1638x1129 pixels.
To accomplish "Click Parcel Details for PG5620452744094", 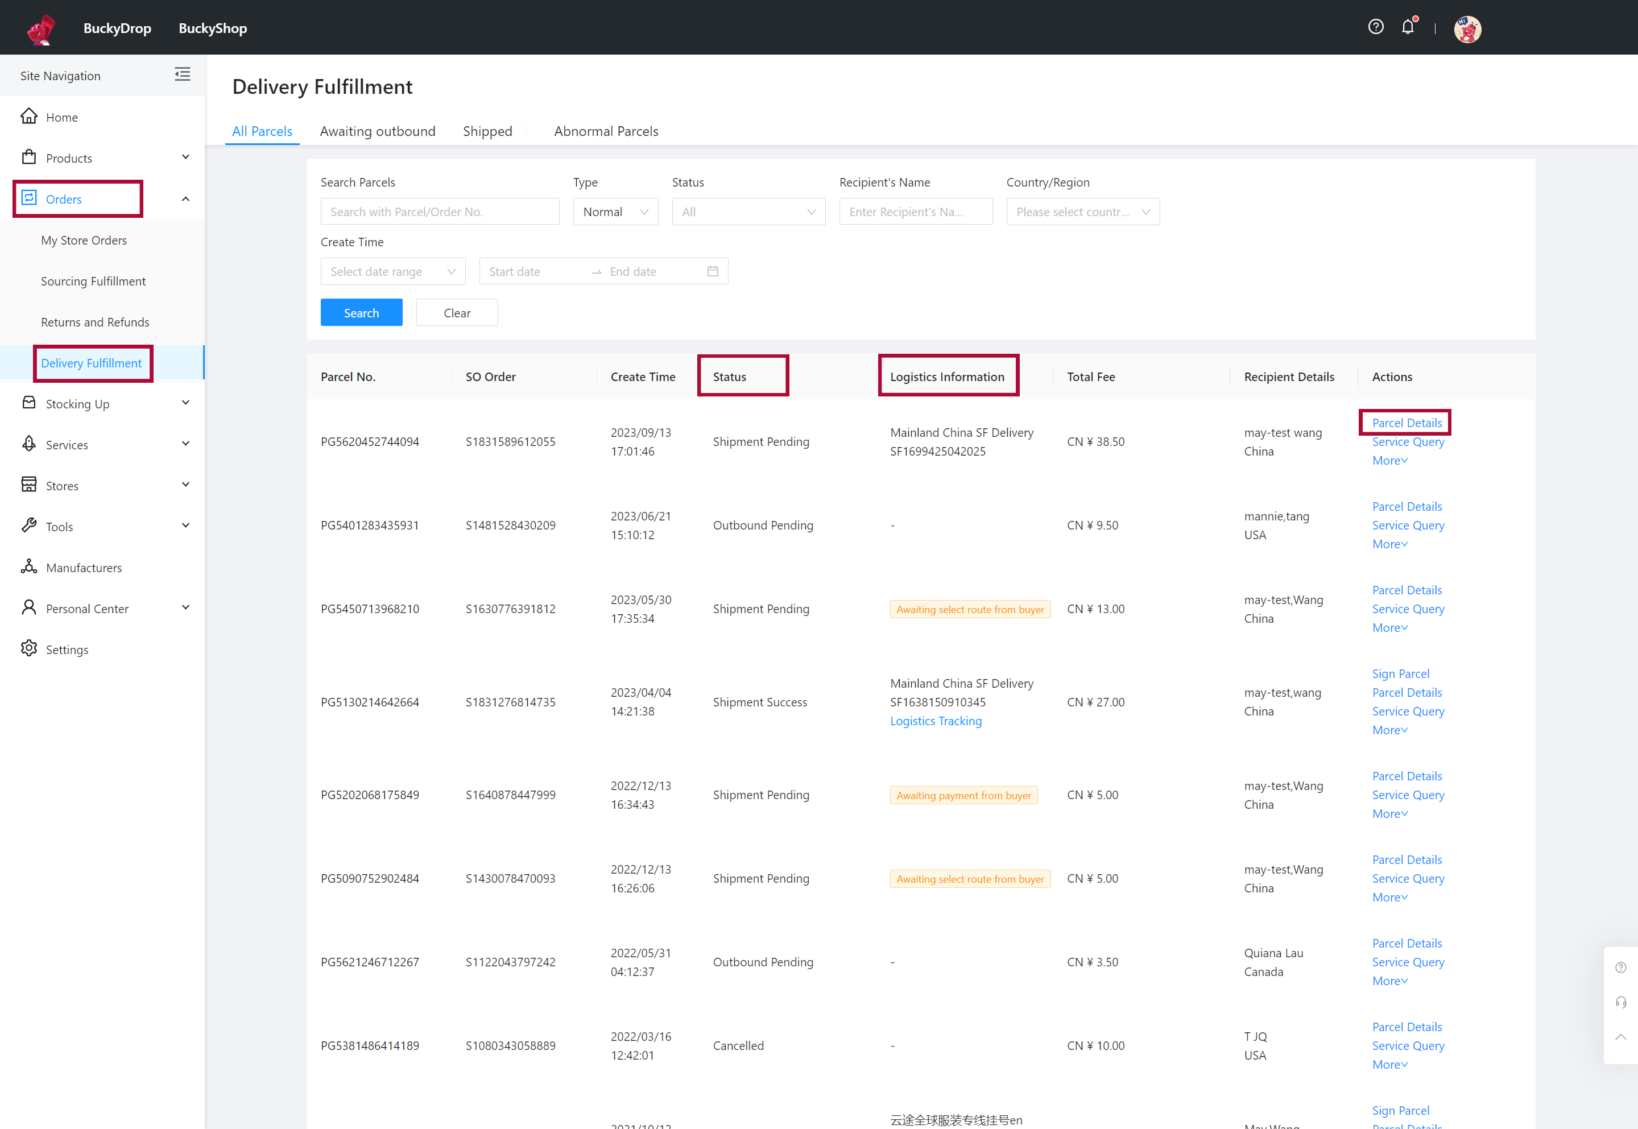I will click(x=1407, y=421).
